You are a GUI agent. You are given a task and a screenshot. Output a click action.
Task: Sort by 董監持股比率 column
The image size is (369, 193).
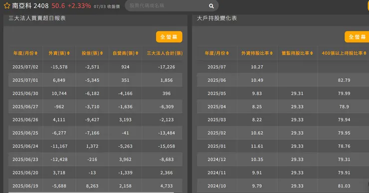[x=297, y=53]
